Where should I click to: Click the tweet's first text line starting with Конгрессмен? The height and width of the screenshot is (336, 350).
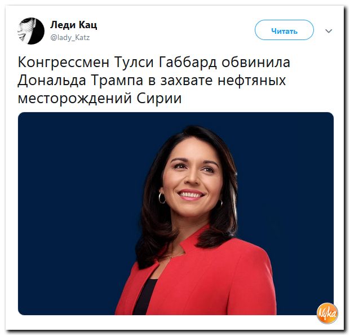pos(154,62)
